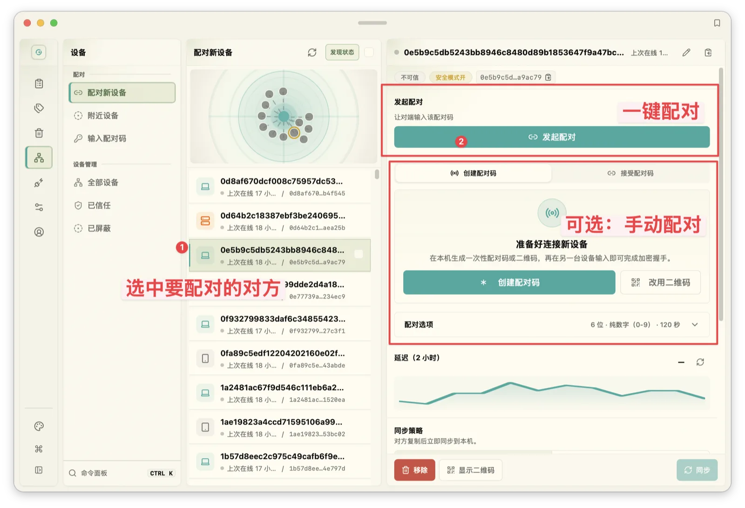745x508 pixels.
Task: Click the app logo icon at sidebar top
Action: click(39, 52)
